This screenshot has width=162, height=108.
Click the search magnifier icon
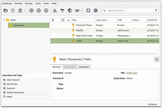pyautogui.click(x=104, y=11)
